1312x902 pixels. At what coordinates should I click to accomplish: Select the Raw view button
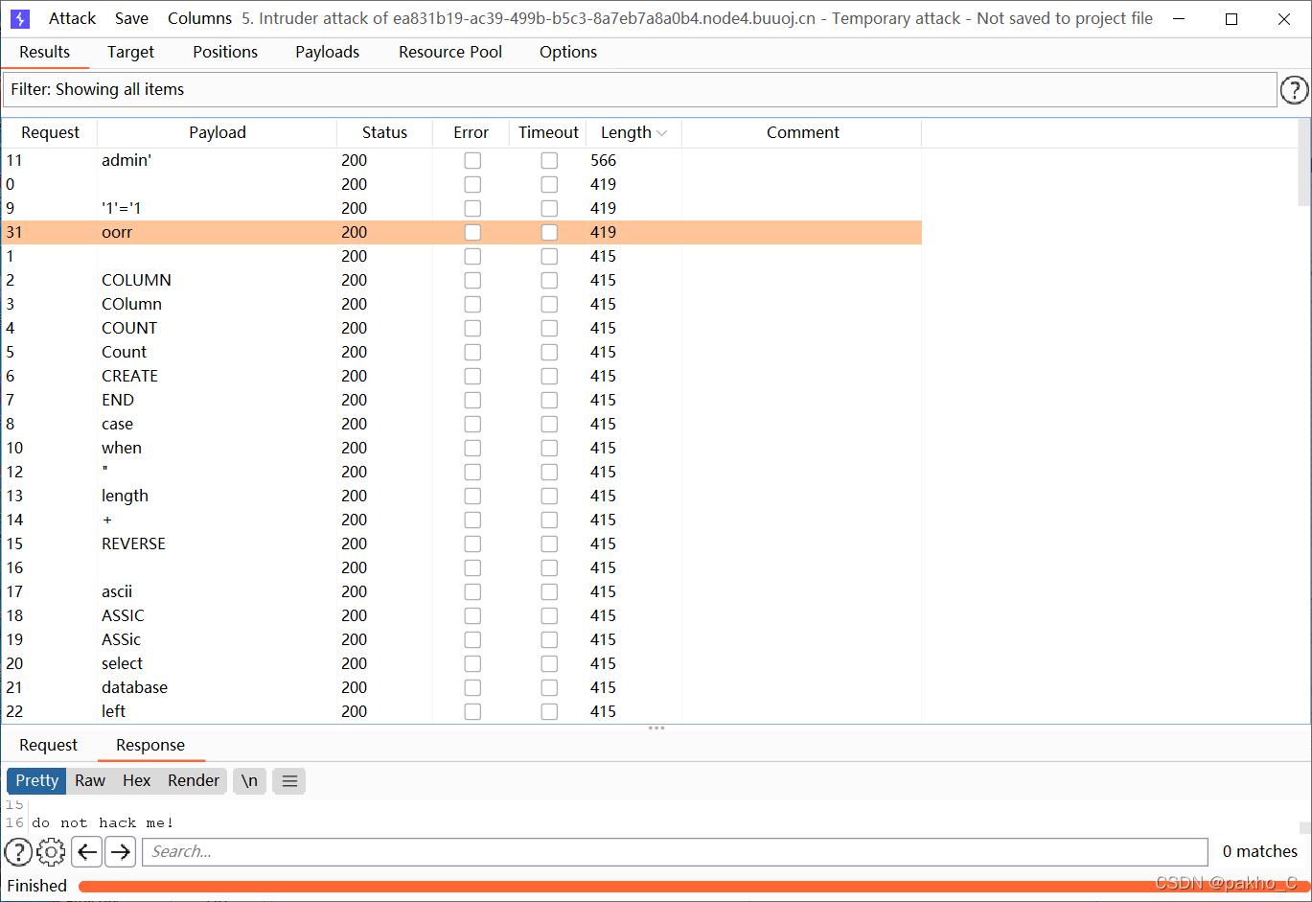(x=90, y=780)
